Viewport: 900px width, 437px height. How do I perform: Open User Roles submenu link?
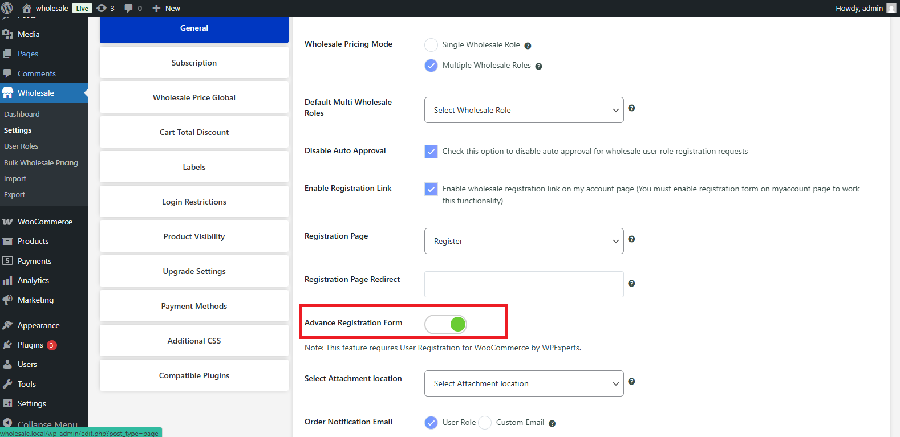[21, 146]
